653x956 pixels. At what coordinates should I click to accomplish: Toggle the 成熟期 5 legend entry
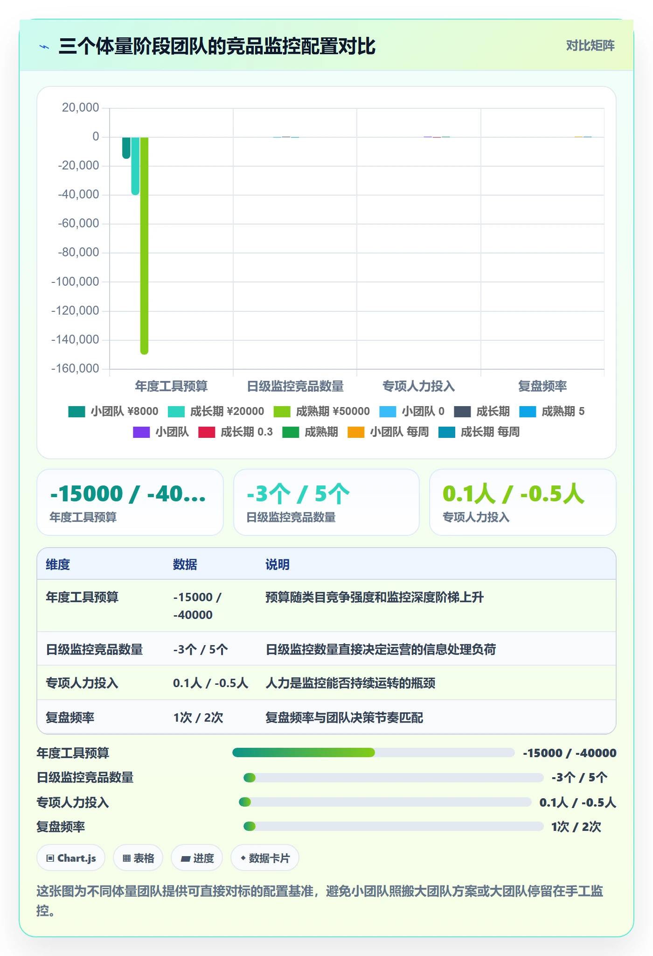coord(552,411)
